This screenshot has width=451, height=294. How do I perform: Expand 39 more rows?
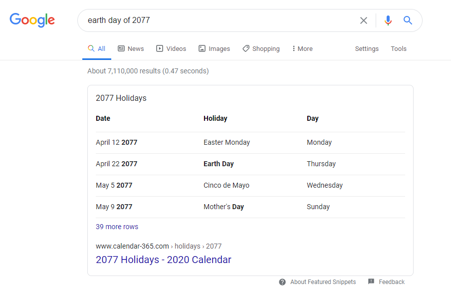pos(117,227)
